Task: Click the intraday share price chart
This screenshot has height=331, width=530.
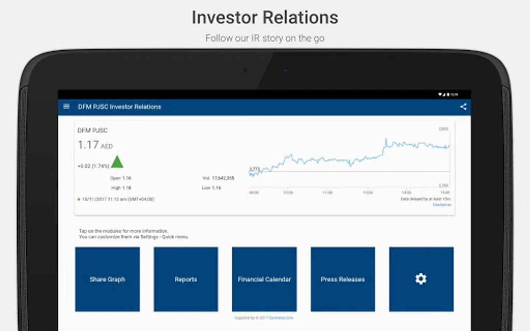Action: [349, 160]
